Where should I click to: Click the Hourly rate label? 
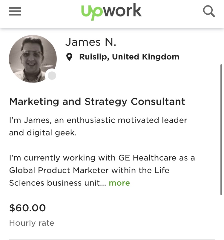pyautogui.click(x=32, y=223)
